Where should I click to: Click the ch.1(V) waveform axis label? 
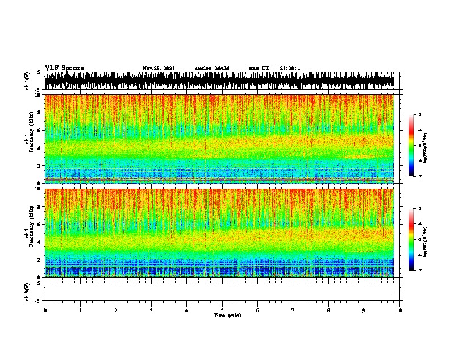[27, 81]
